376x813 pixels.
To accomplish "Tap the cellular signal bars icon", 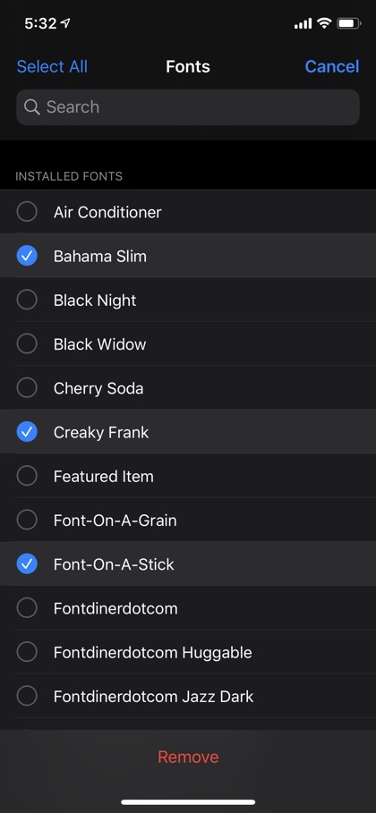I will click(303, 23).
